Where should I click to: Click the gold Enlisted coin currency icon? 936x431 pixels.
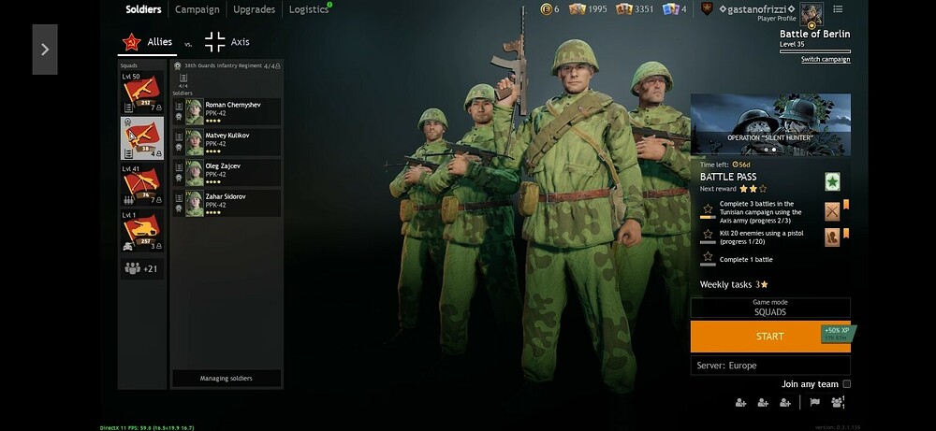click(x=546, y=9)
